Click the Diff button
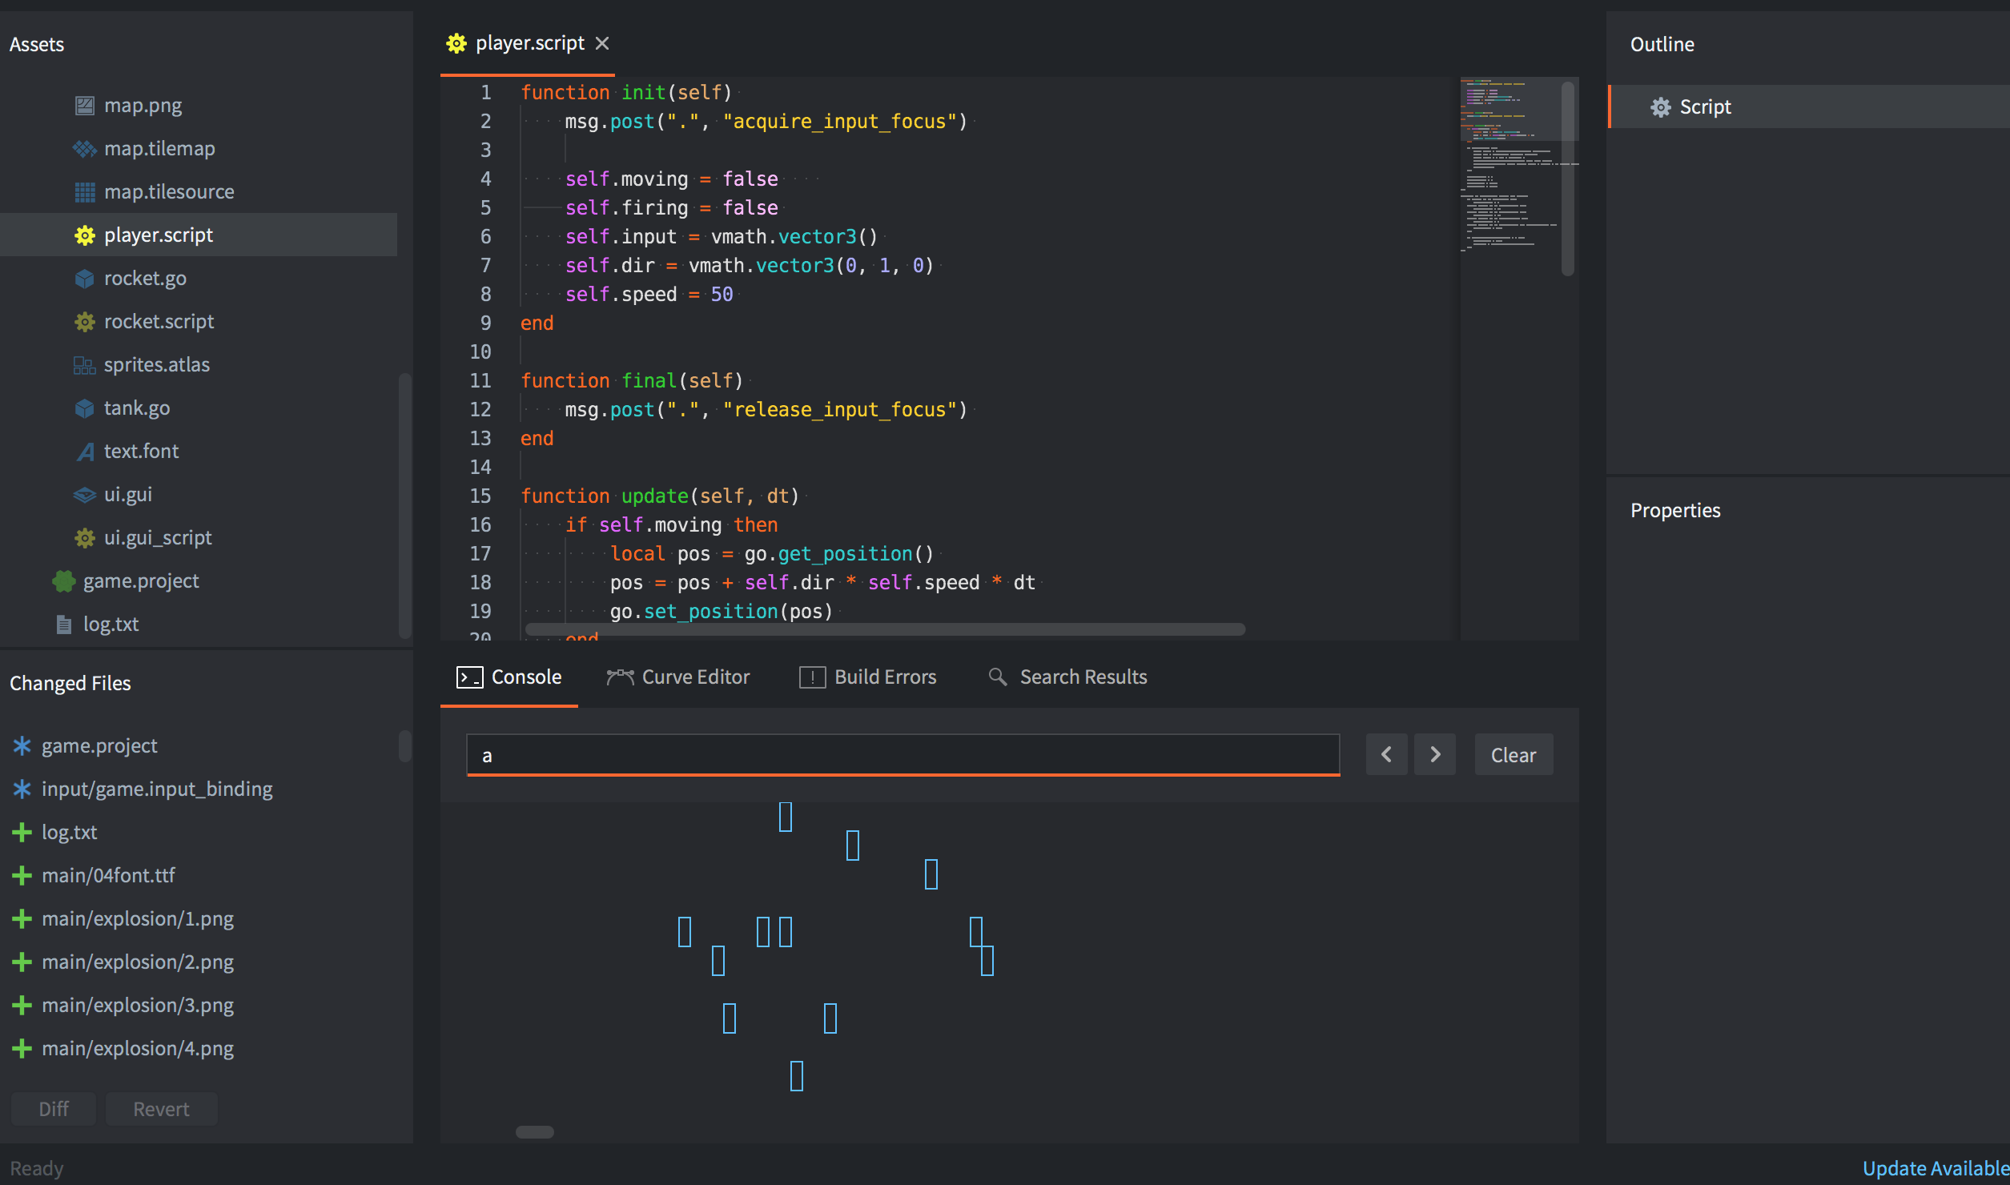 (54, 1109)
